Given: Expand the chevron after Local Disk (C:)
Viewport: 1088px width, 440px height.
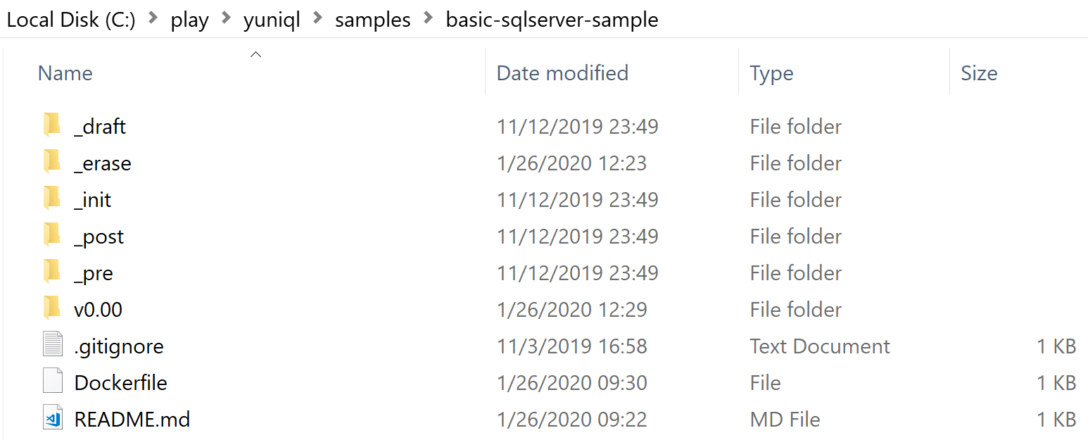Looking at the screenshot, I should (153, 19).
